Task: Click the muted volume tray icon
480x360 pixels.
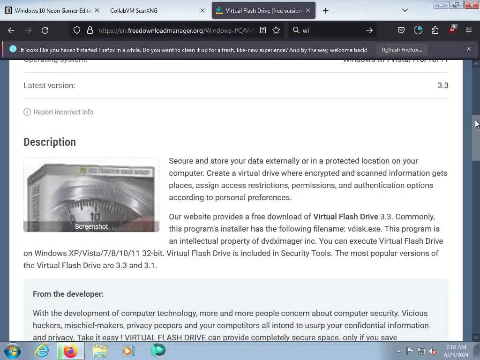Action: pos(433,352)
